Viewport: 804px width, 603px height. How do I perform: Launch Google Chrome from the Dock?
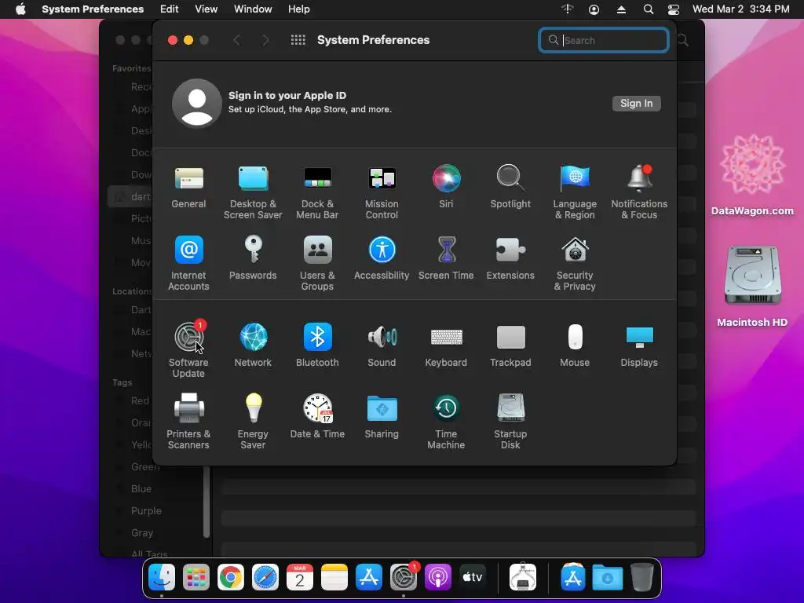(231, 577)
